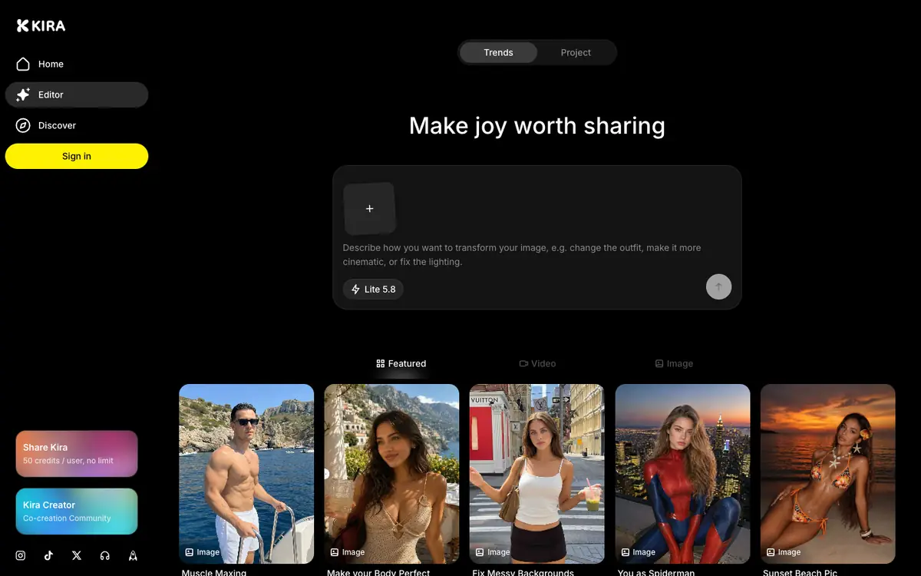
Task: Click the yellow Sign in button
Action: (77, 156)
